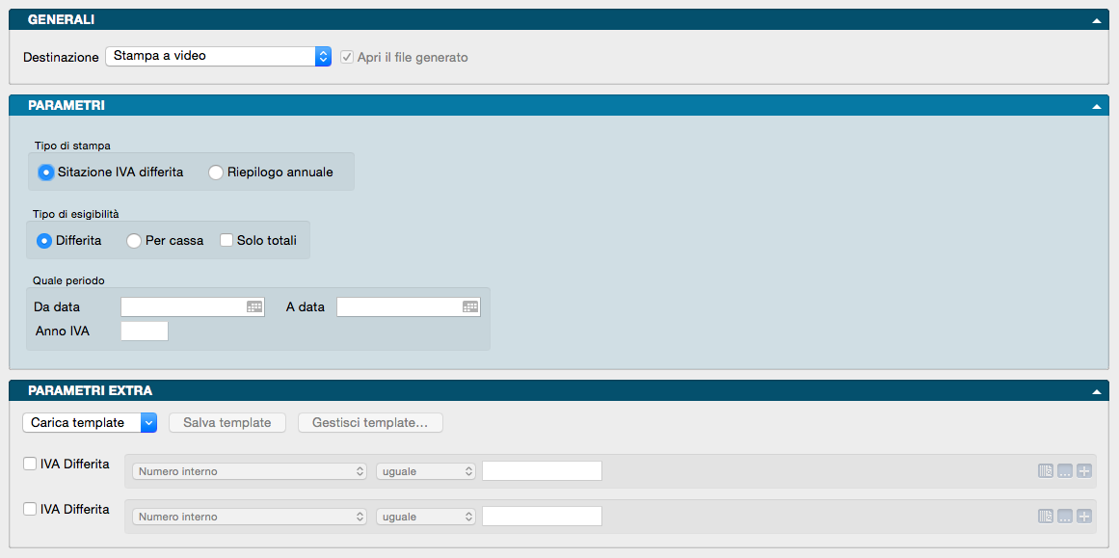
Task: Tick the first IVA Differita checkbox
Action: pyautogui.click(x=30, y=464)
